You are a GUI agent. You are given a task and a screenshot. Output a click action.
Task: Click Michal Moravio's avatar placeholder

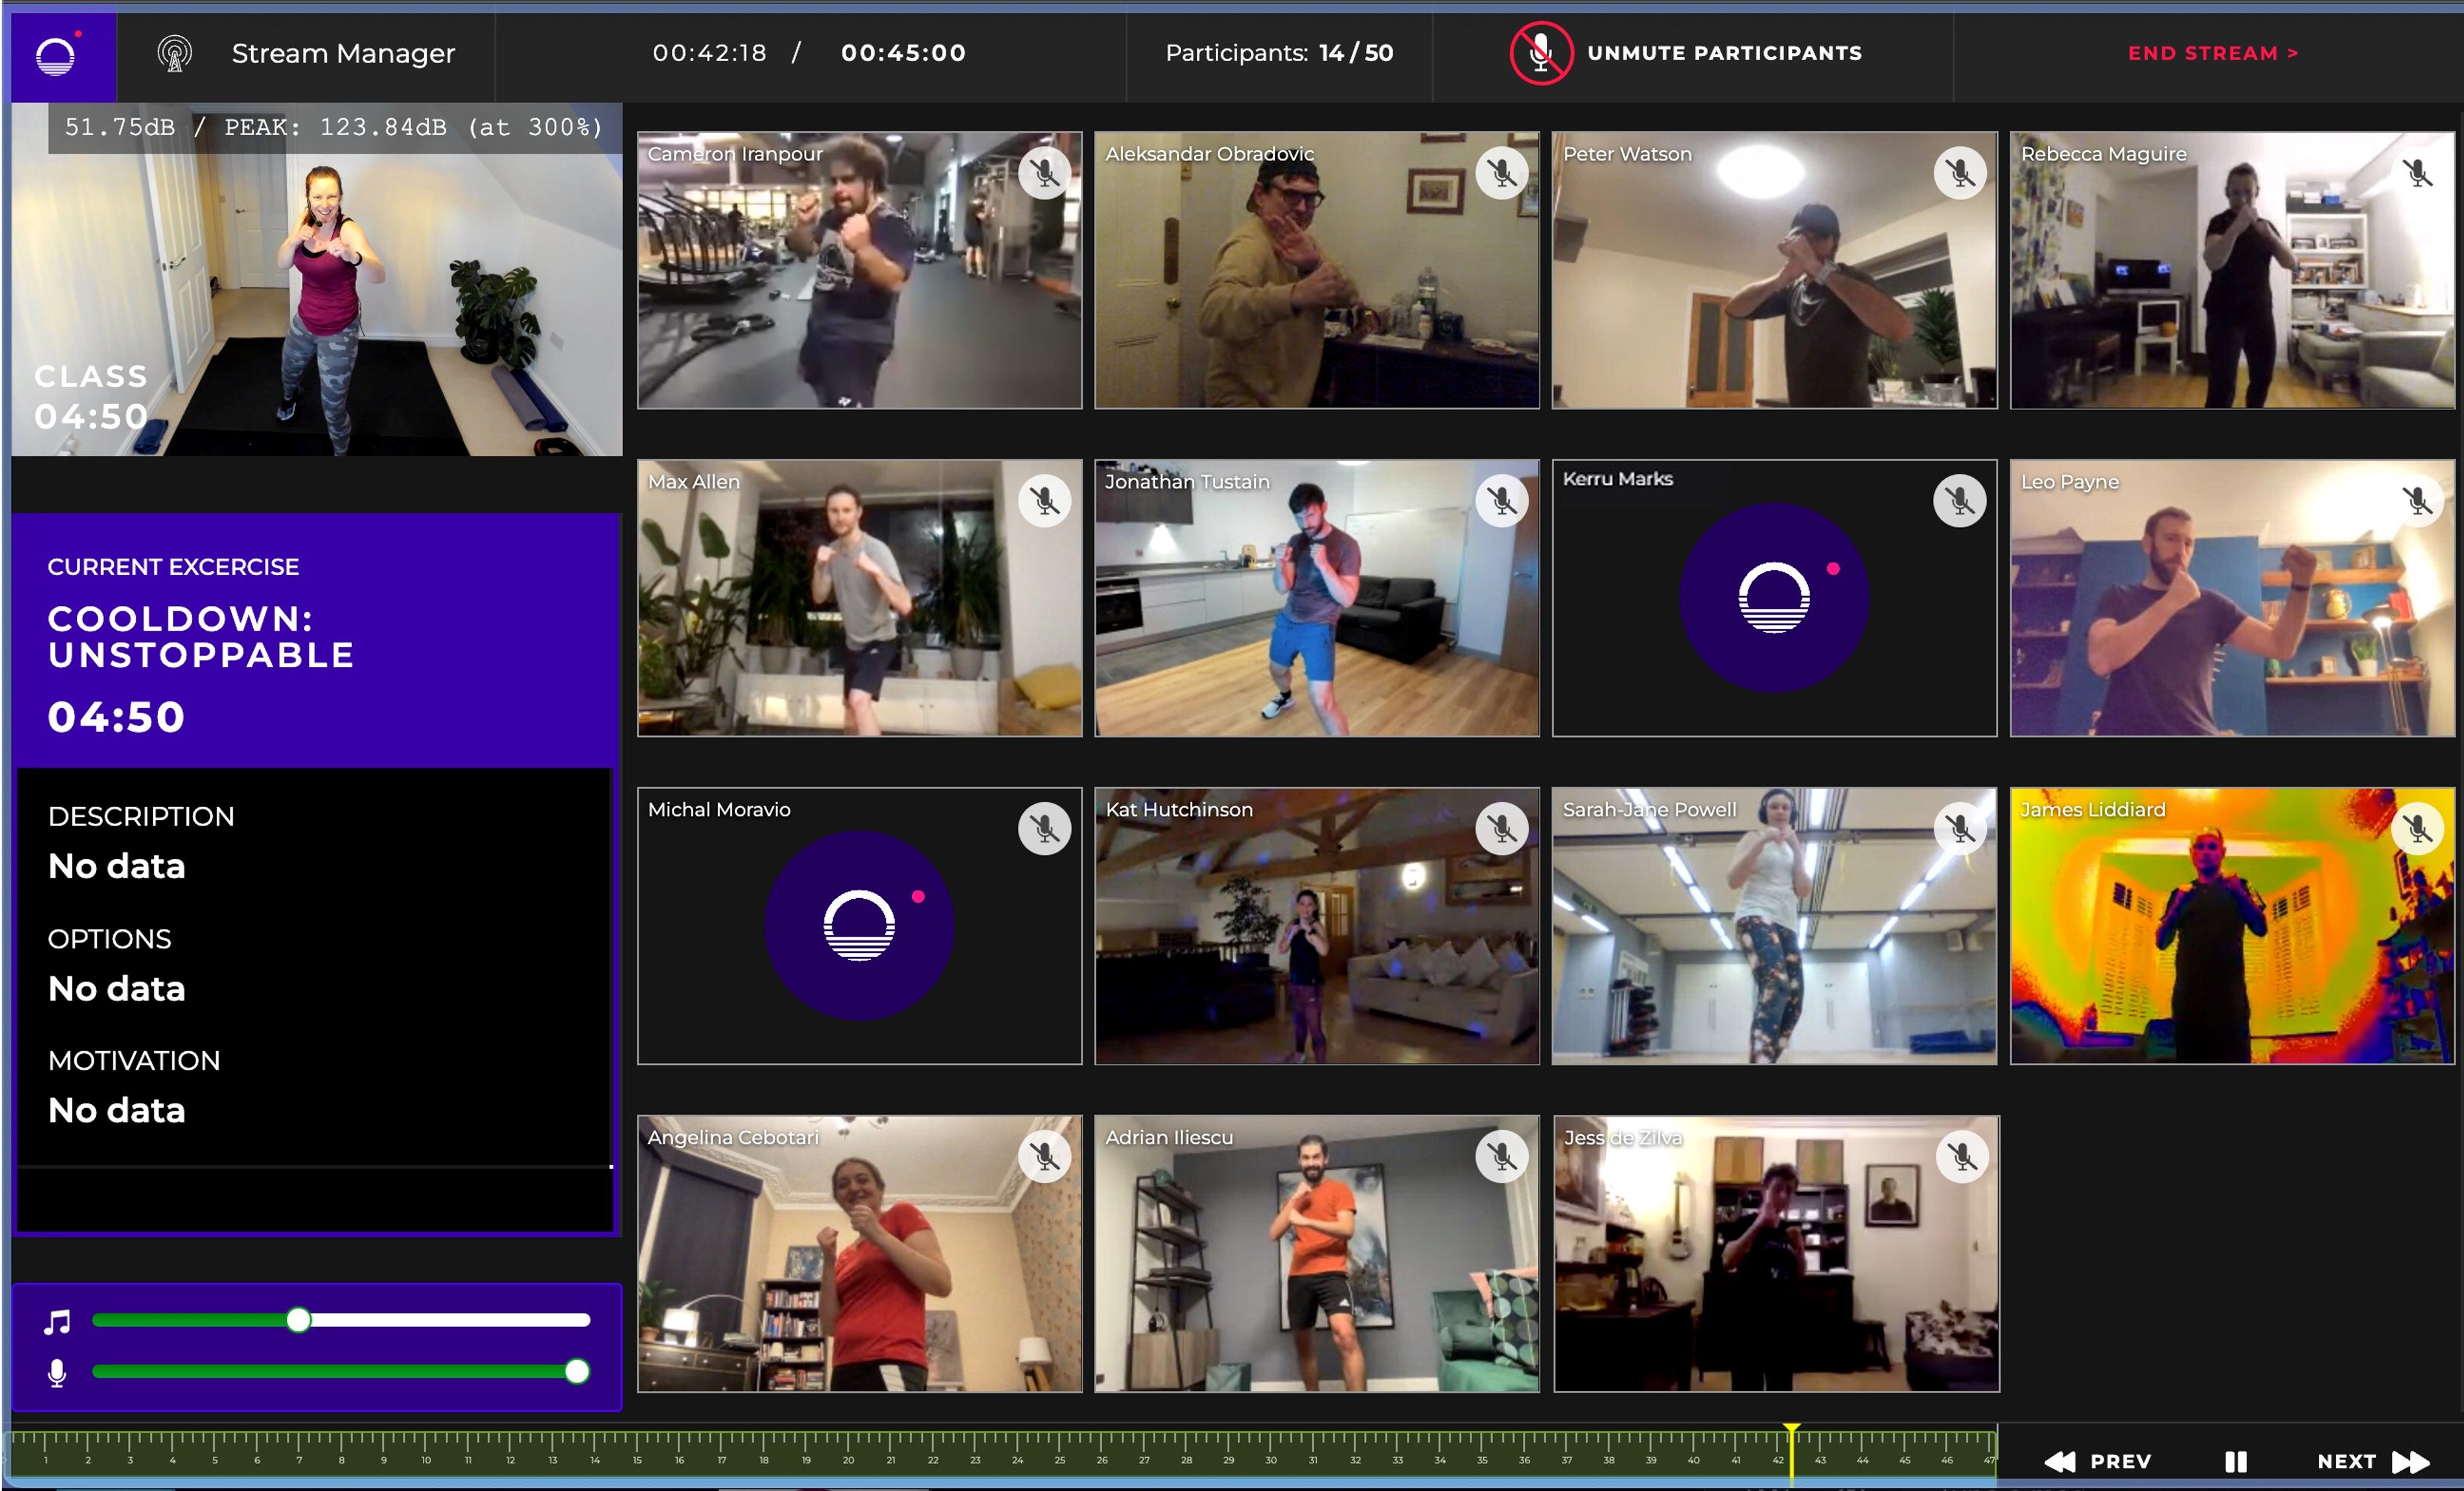click(x=859, y=925)
